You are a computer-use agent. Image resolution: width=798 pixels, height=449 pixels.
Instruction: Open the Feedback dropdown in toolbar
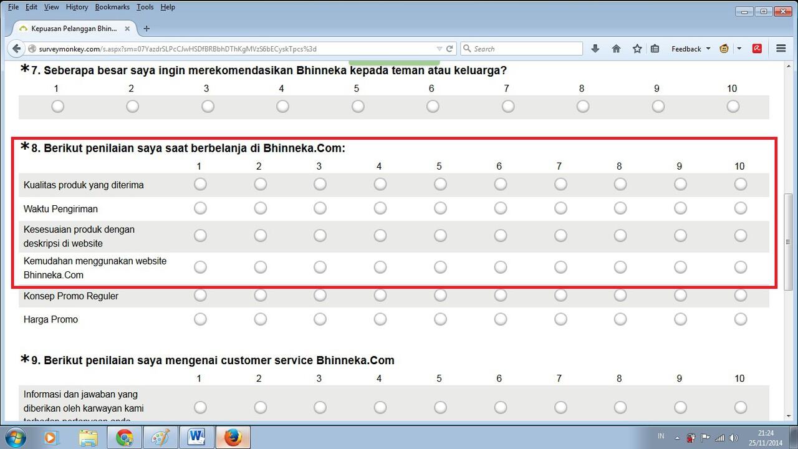[691, 49]
